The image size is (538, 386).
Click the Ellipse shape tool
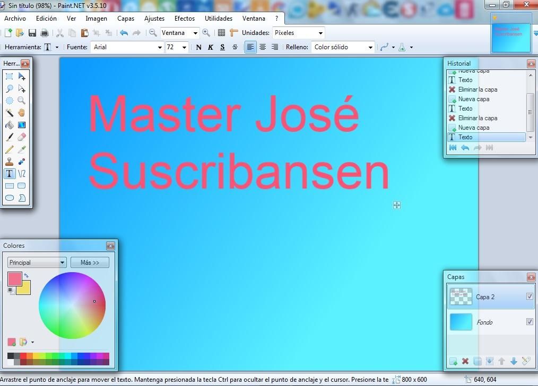click(10, 198)
